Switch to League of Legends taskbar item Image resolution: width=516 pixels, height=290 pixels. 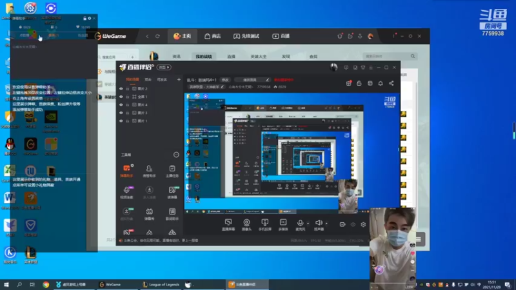[x=161, y=285]
